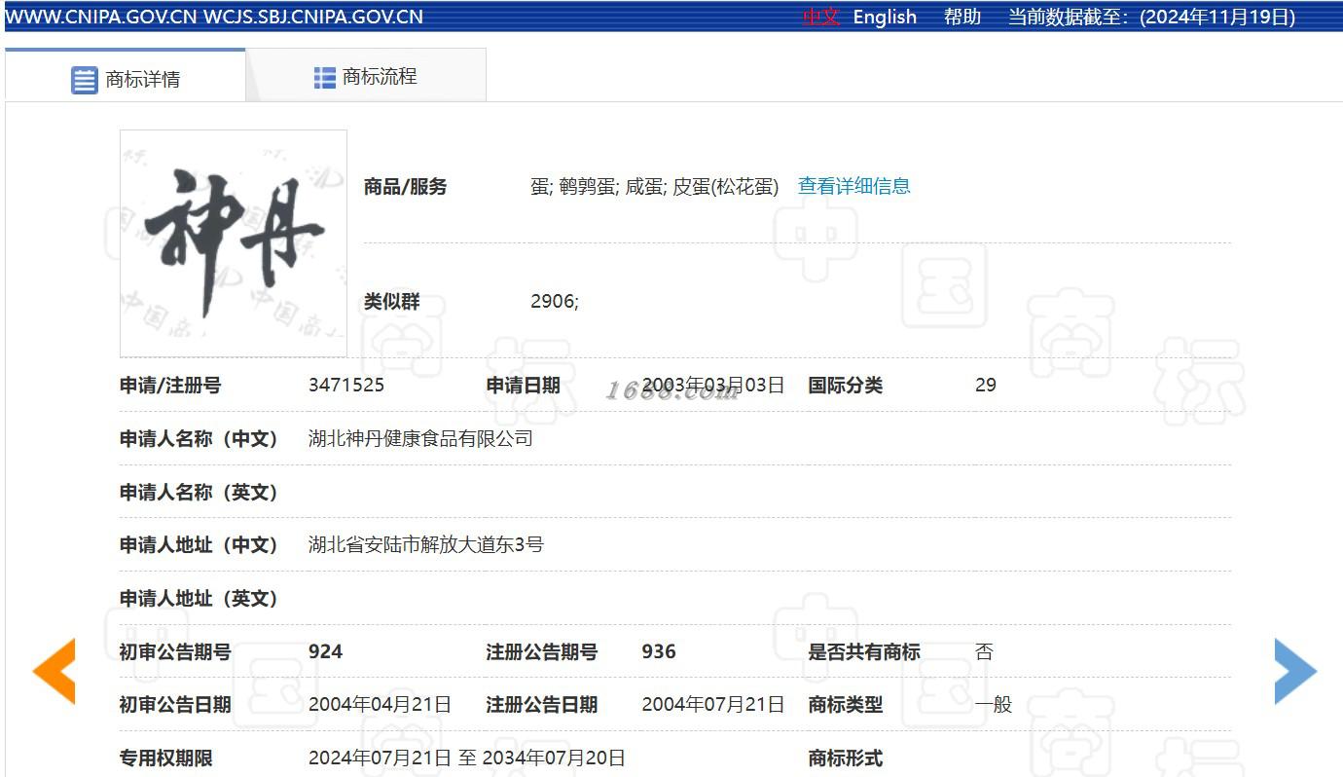Click the 注册公告日期 label
This screenshot has height=777, width=1343.
542,704
